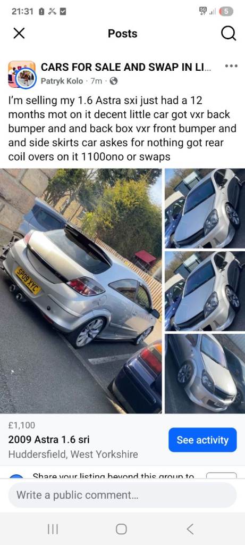Viewport: 245px width, 545px height.
Task: Tap the Android recent apps button
Action: tap(53, 529)
